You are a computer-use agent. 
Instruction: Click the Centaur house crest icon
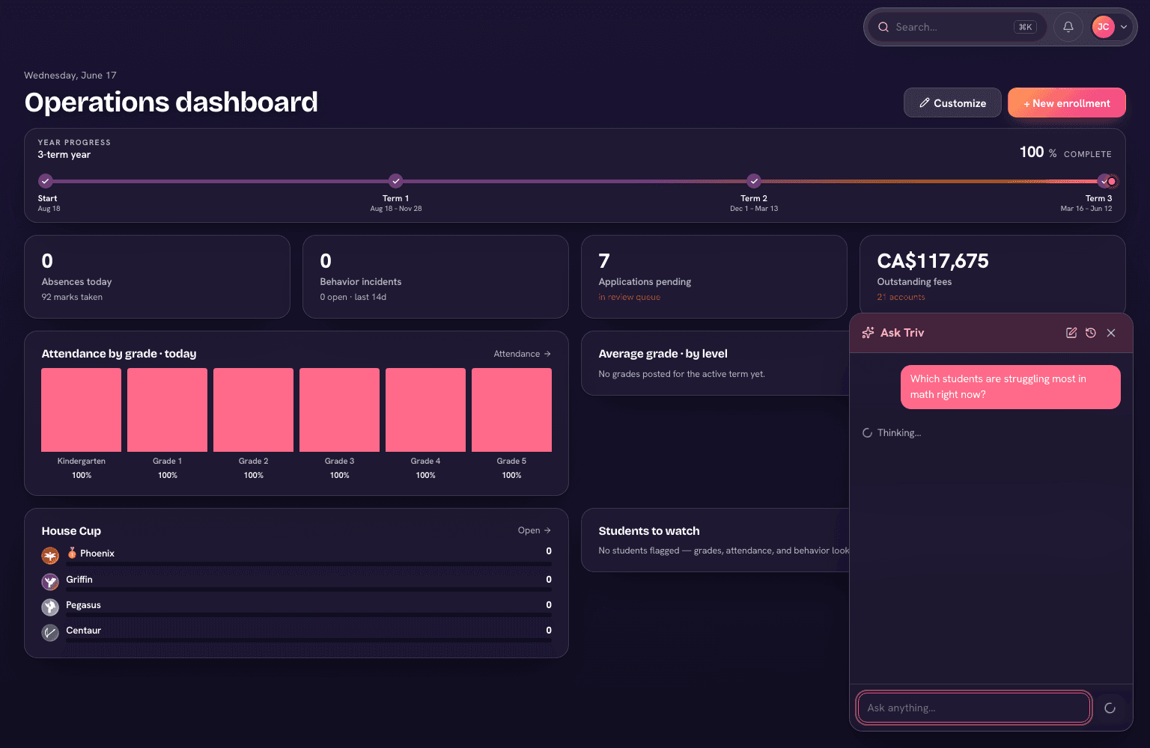click(x=50, y=632)
